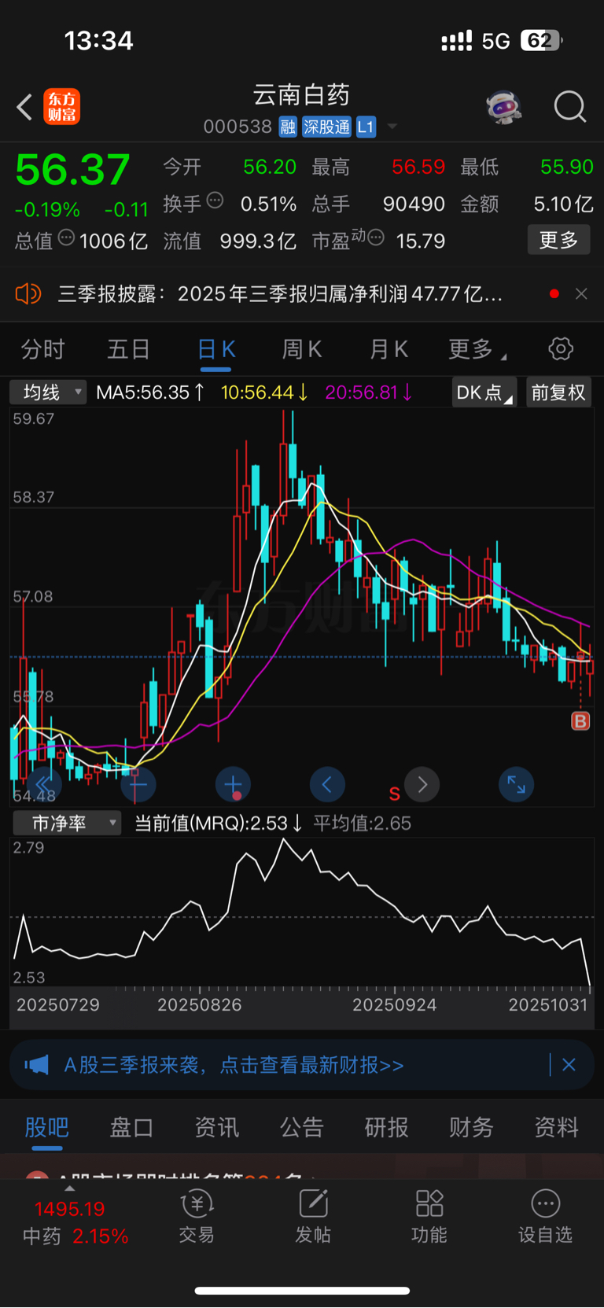Switch to 盘口 tab
Screen dimensions: 604x1308
click(131, 1127)
